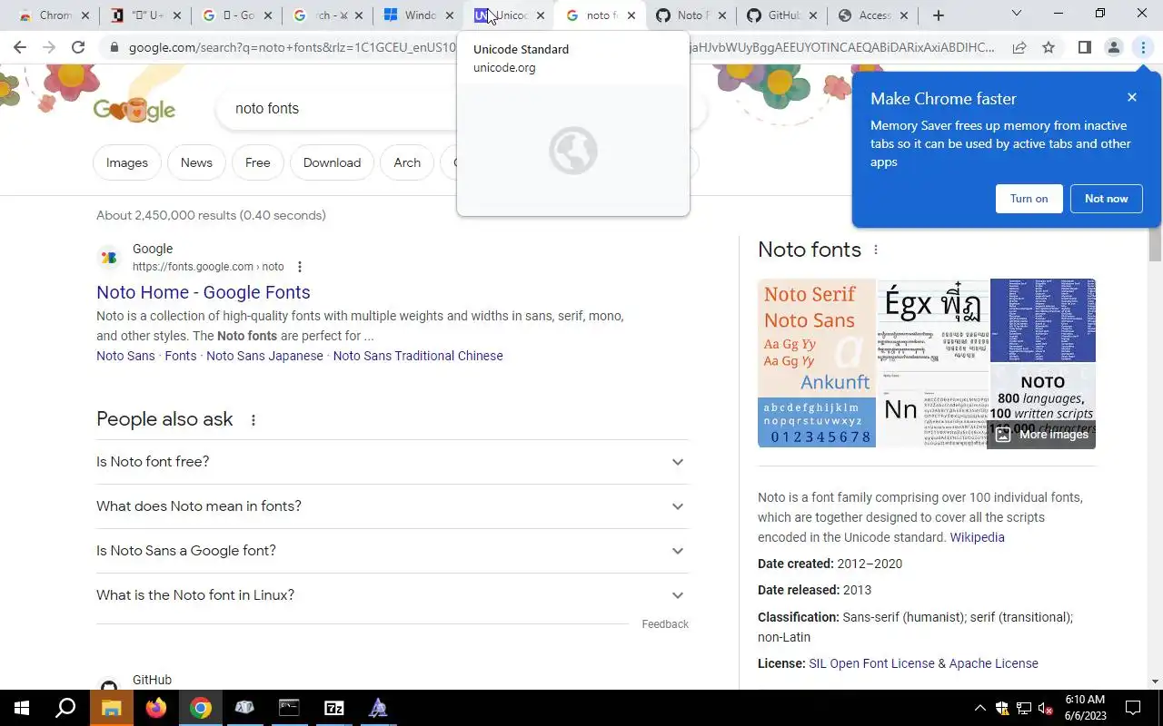Click the taskbar clock showing 6:10 AM
Image resolution: width=1163 pixels, height=726 pixels.
(x=1085, y=708)
